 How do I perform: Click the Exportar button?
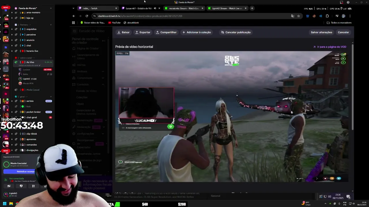tap(143, 32)
